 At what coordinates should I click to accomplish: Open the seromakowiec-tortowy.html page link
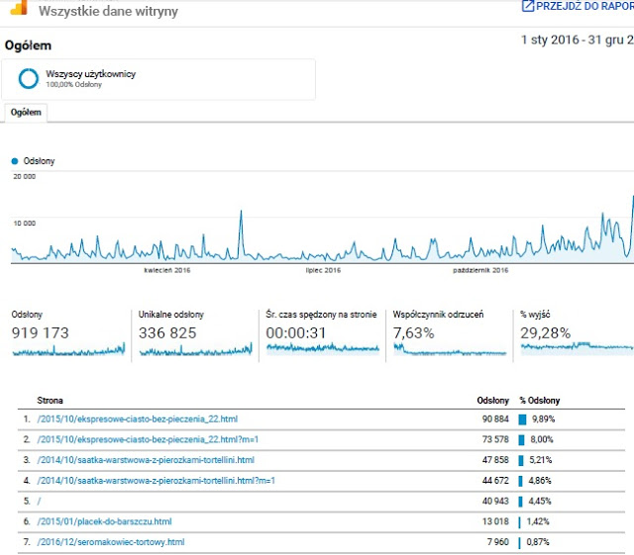(x=110, y=542)
